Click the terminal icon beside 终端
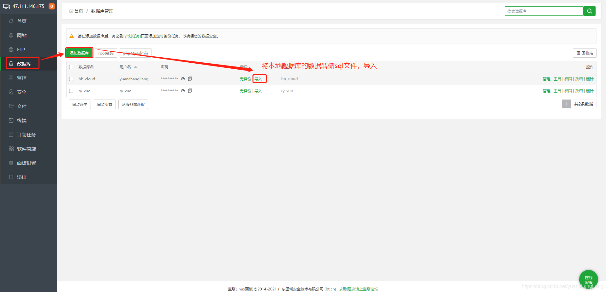 (11, 120)
